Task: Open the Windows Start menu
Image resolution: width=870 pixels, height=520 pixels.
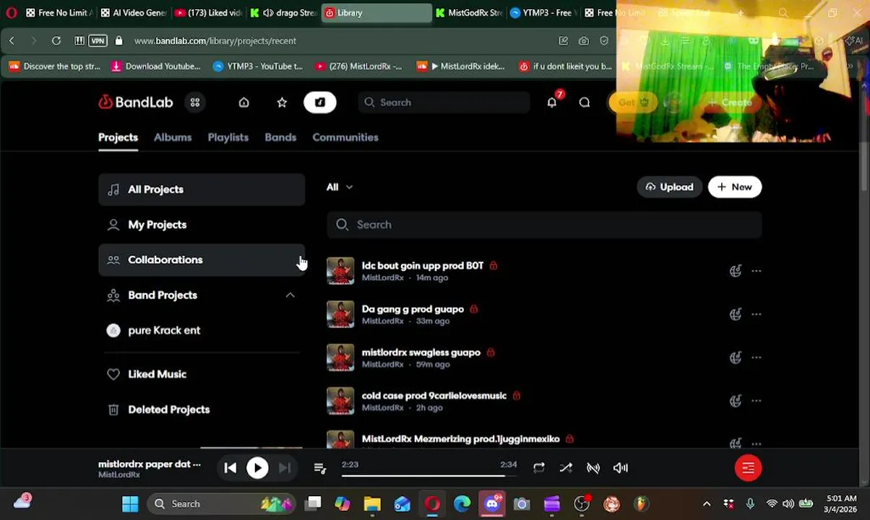Action: [130, 504]
